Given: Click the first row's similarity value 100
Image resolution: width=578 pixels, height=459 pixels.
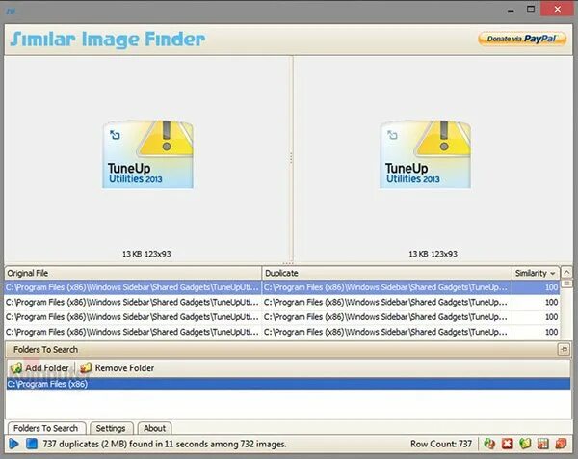Looking at the screenshot, I should [551, 287].
